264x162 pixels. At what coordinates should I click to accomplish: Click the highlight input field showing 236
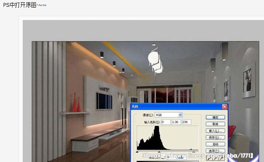click(x=186, y=122)
